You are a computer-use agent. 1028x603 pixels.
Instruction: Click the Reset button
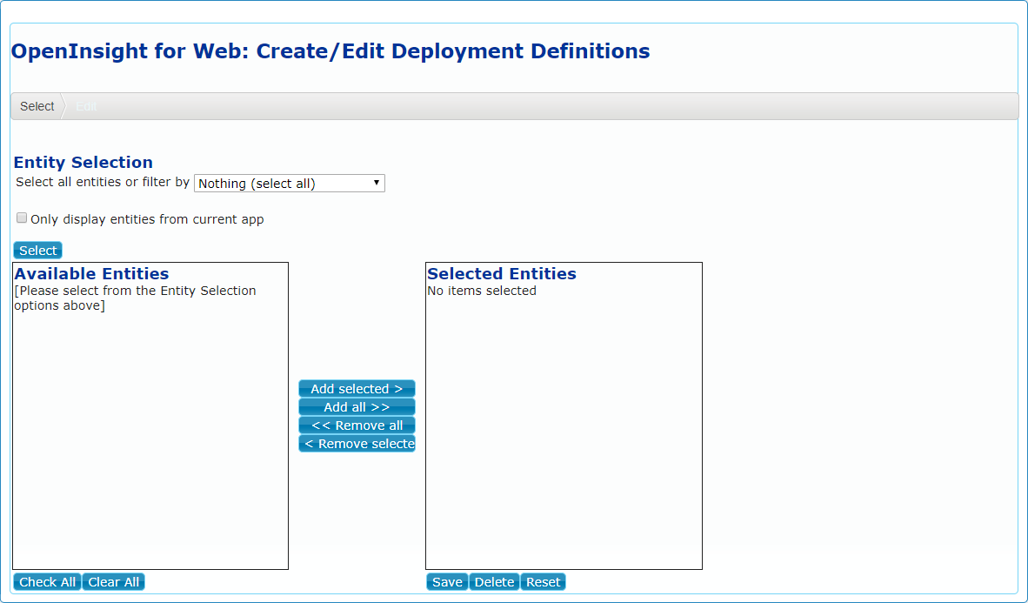(543, 582)
